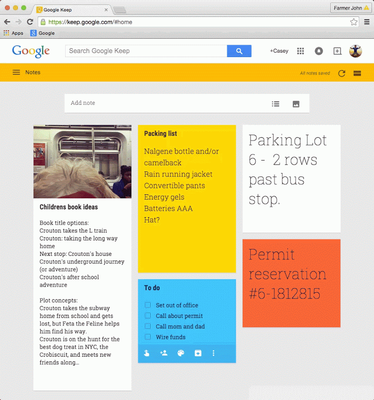374x400 pixels.
Task: Change color of To do note
Action: pyautogui.click(x=181, y=353)
